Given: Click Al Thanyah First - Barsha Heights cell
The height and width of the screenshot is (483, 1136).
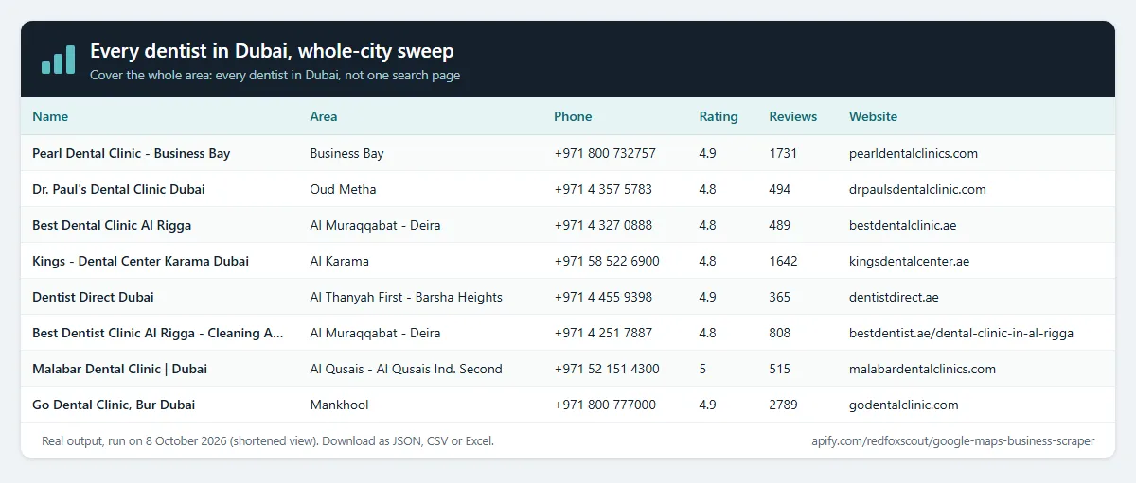Looking at the screenshot, I should (406, 297).
